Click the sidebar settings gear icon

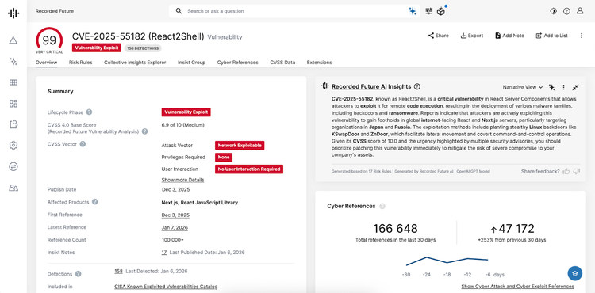pos(13,146)
